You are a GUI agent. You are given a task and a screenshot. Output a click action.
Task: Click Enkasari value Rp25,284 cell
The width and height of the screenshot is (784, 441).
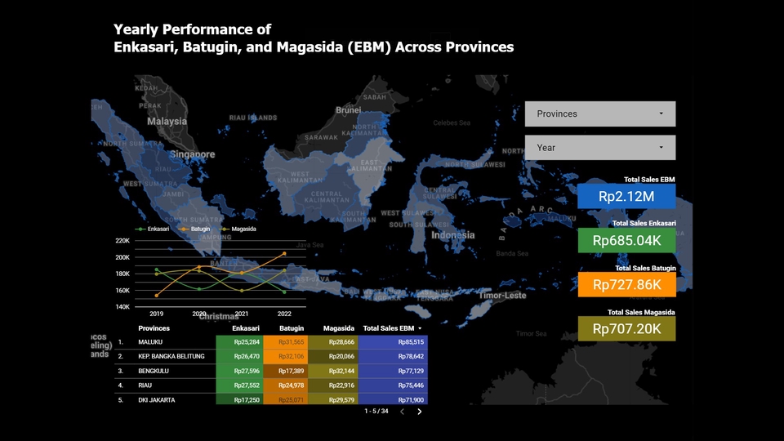[239, 342]
